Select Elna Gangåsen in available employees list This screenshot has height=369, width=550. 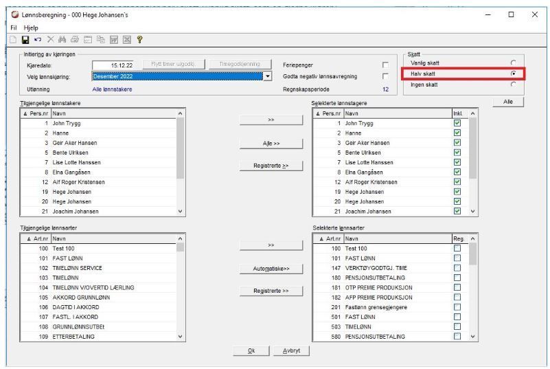pyautogui.click(x=99, y=172)
